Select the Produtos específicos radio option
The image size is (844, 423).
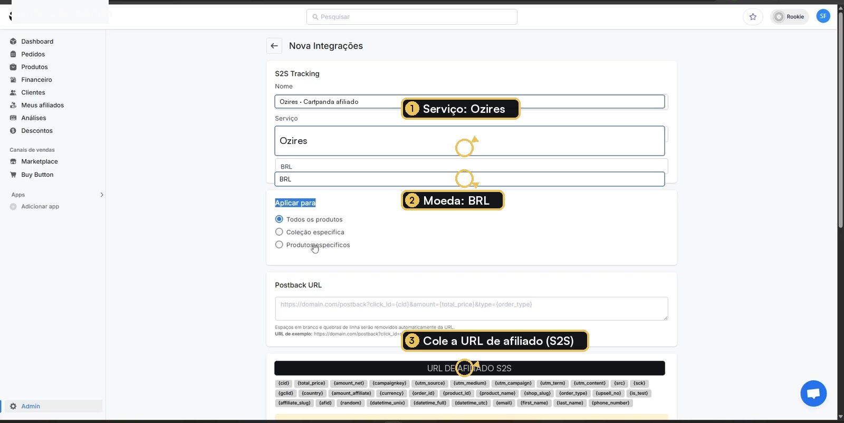click(x=279, y=244)
